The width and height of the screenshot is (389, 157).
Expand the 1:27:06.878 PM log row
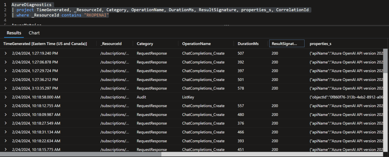(x=6, y=62)
